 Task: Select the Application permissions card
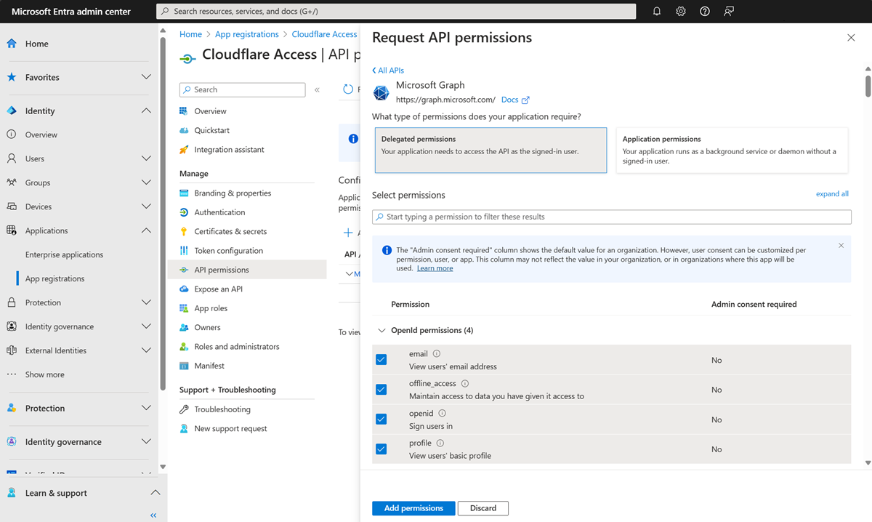(x=732, y=150)
